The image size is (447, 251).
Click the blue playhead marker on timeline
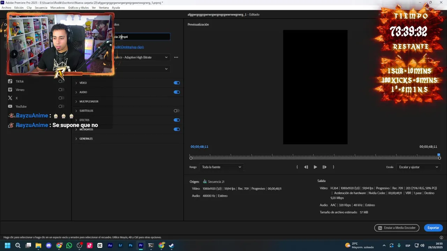[439, 155]
